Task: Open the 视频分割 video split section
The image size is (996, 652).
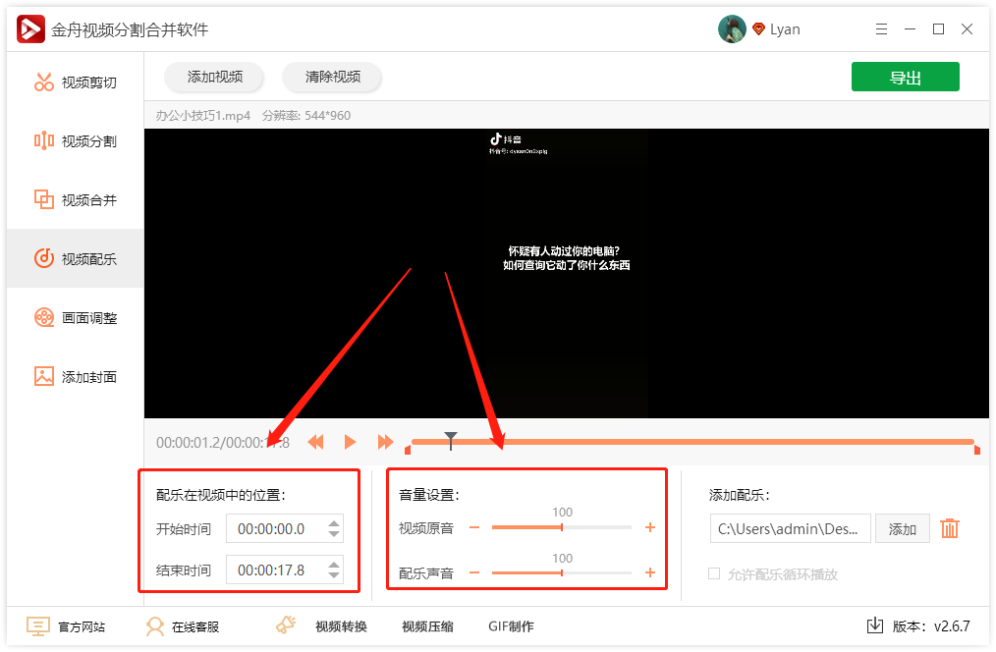Action: click(x=75, y=141)
